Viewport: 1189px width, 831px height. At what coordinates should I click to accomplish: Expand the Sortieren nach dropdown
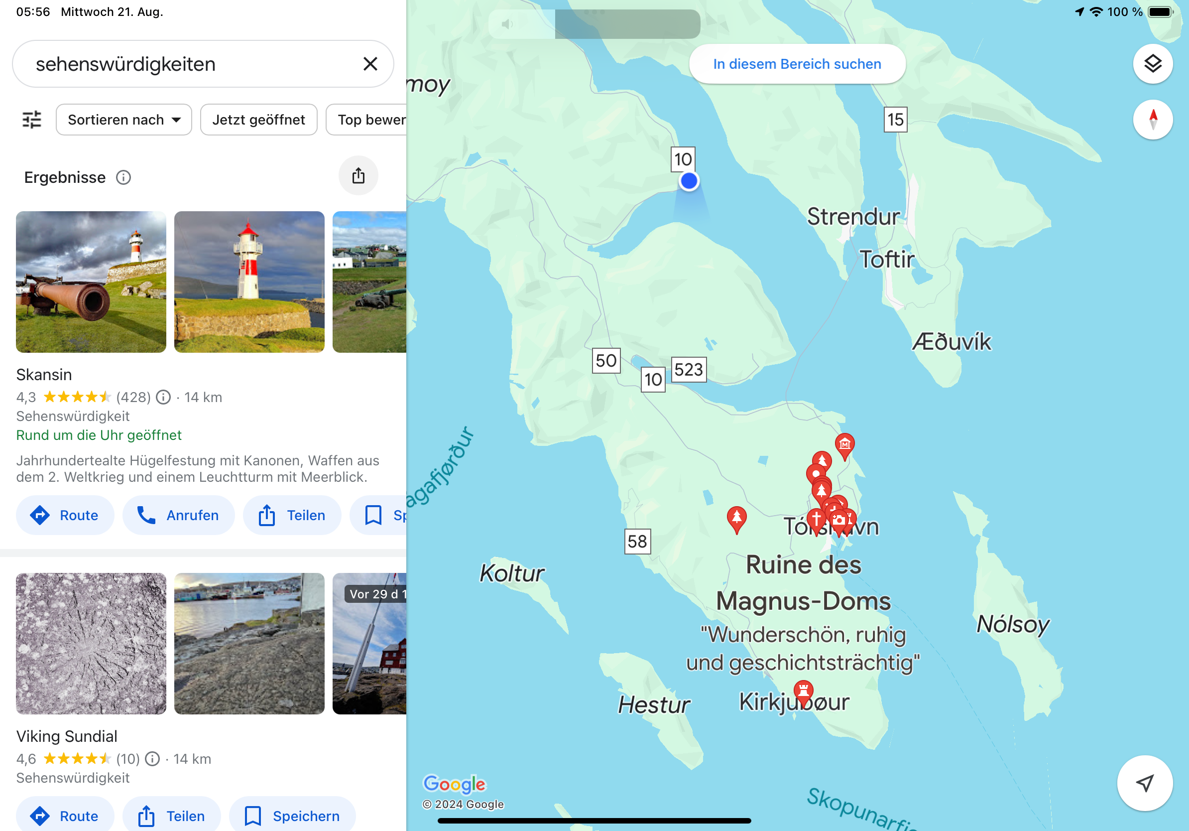click(124, 120)
